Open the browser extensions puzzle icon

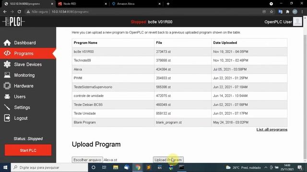[x=288, y=11]
